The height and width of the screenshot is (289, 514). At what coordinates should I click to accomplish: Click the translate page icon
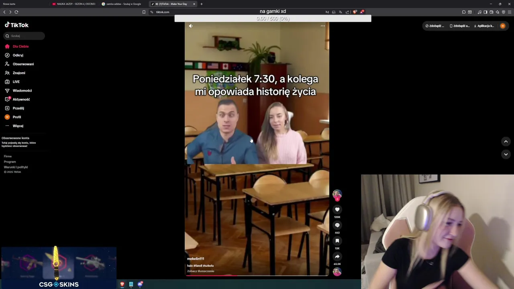coord(340,12)
